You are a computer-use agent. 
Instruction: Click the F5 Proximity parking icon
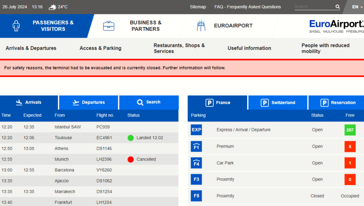[x=196, y=196]
